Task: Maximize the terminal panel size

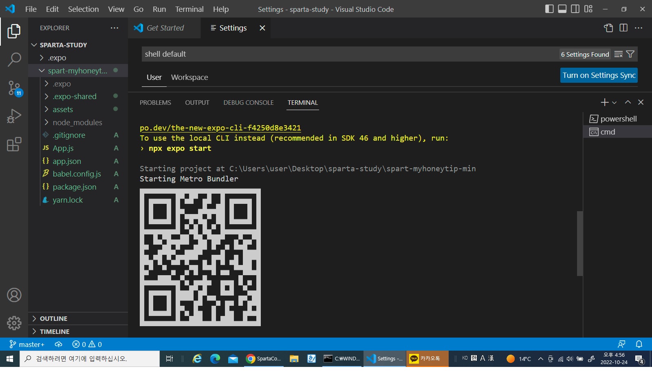Action: pos(628,102)
